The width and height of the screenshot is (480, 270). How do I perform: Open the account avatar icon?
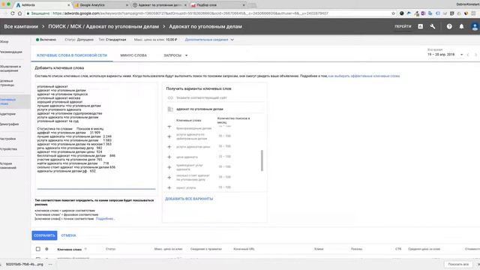click(x=475, y=27)
